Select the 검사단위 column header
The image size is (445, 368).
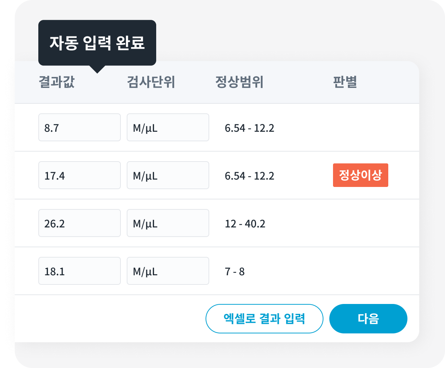point(151,82)
